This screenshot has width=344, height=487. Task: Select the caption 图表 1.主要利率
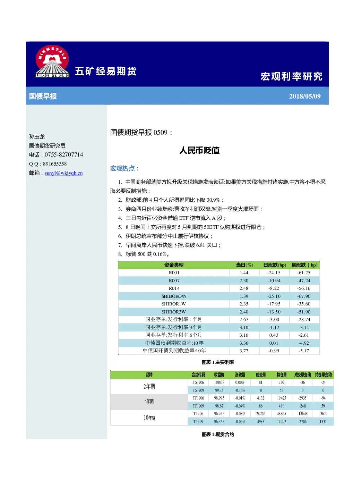pyautogui.click(x=218, y=362)
